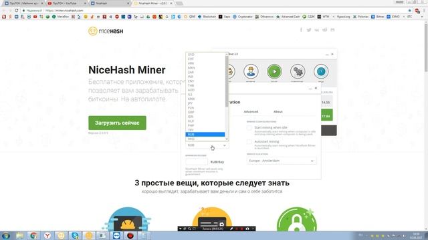Select JPY in the currency list
Viewport: 428px width, 240px height.
click(x=205, y=103)
